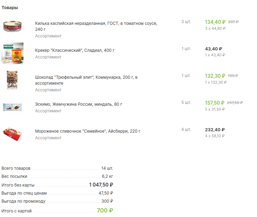This screenshot has width=257, height=217.
Task: Open the Cracker "Классический" product thumbnail
Action: point(13,53)
